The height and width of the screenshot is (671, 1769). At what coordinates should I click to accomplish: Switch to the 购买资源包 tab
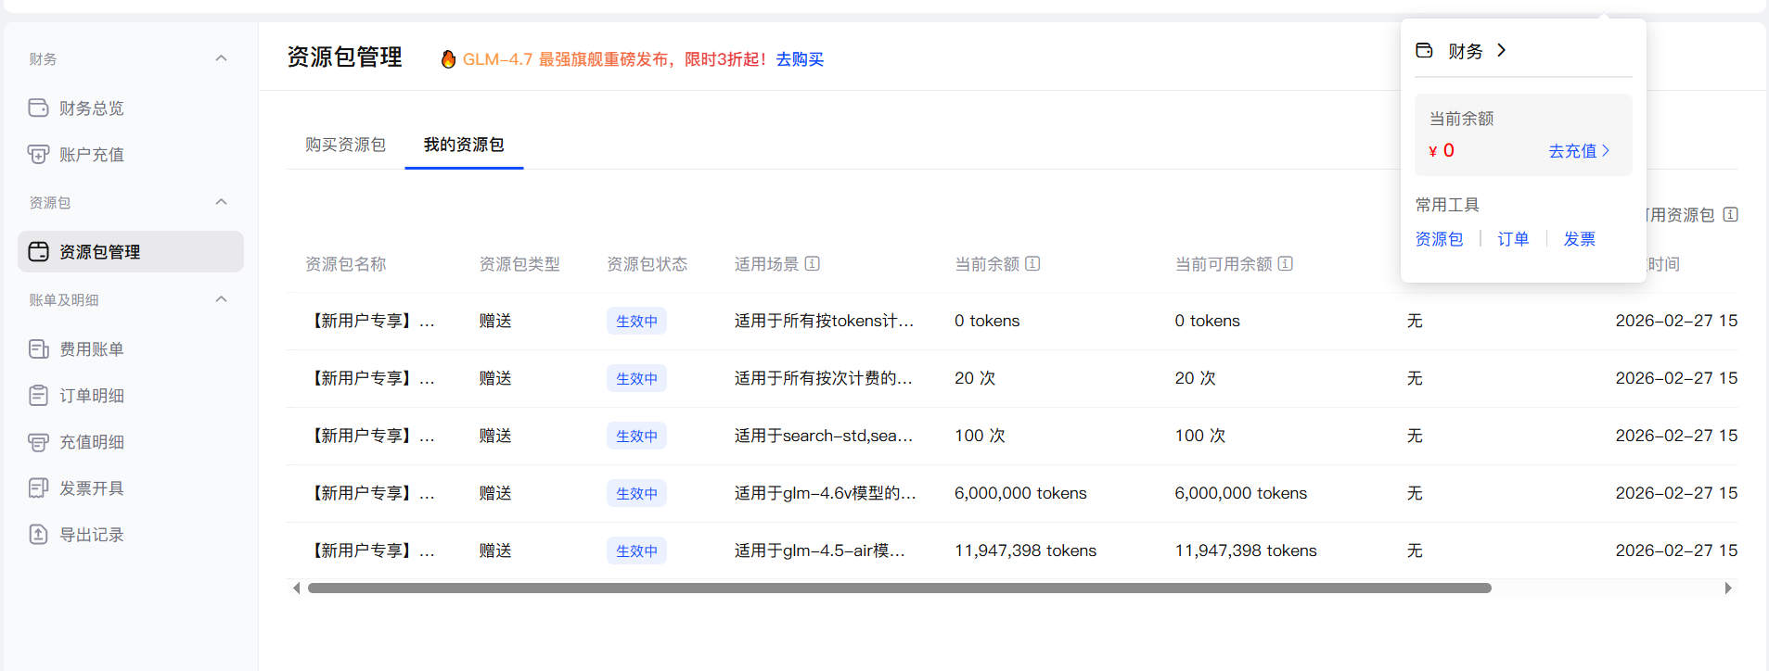[345, 145]
